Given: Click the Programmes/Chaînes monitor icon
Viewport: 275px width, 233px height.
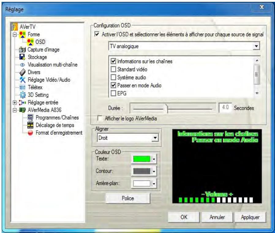Looking at the screenshot, I should (30, 118).
